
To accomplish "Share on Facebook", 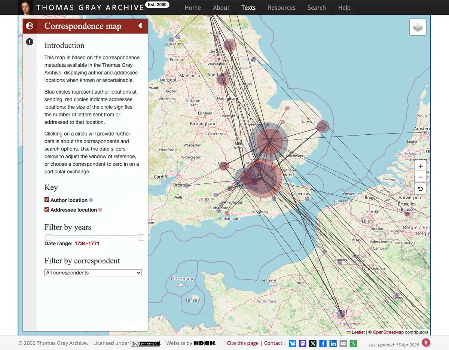I will click(323, 343).
